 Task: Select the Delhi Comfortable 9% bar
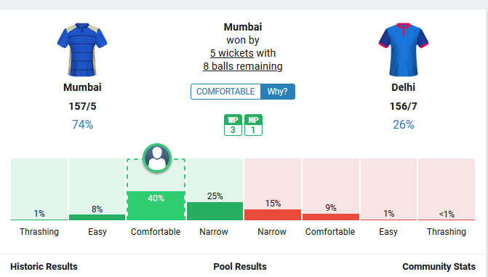331,189
